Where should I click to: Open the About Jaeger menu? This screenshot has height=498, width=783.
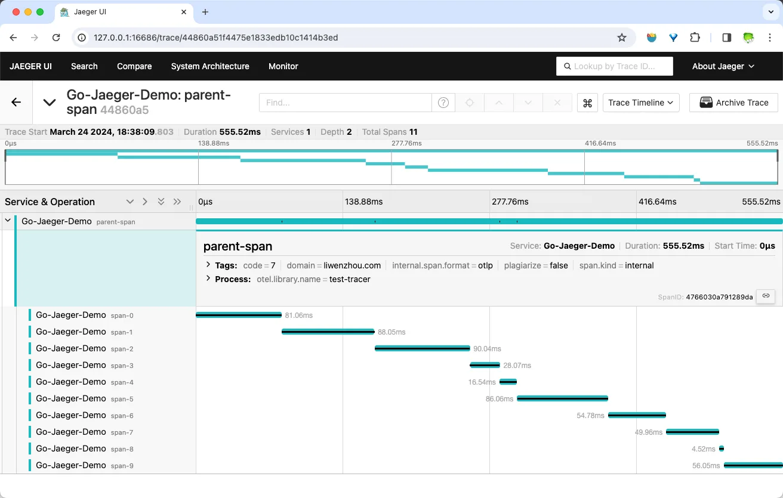point(723,66)
